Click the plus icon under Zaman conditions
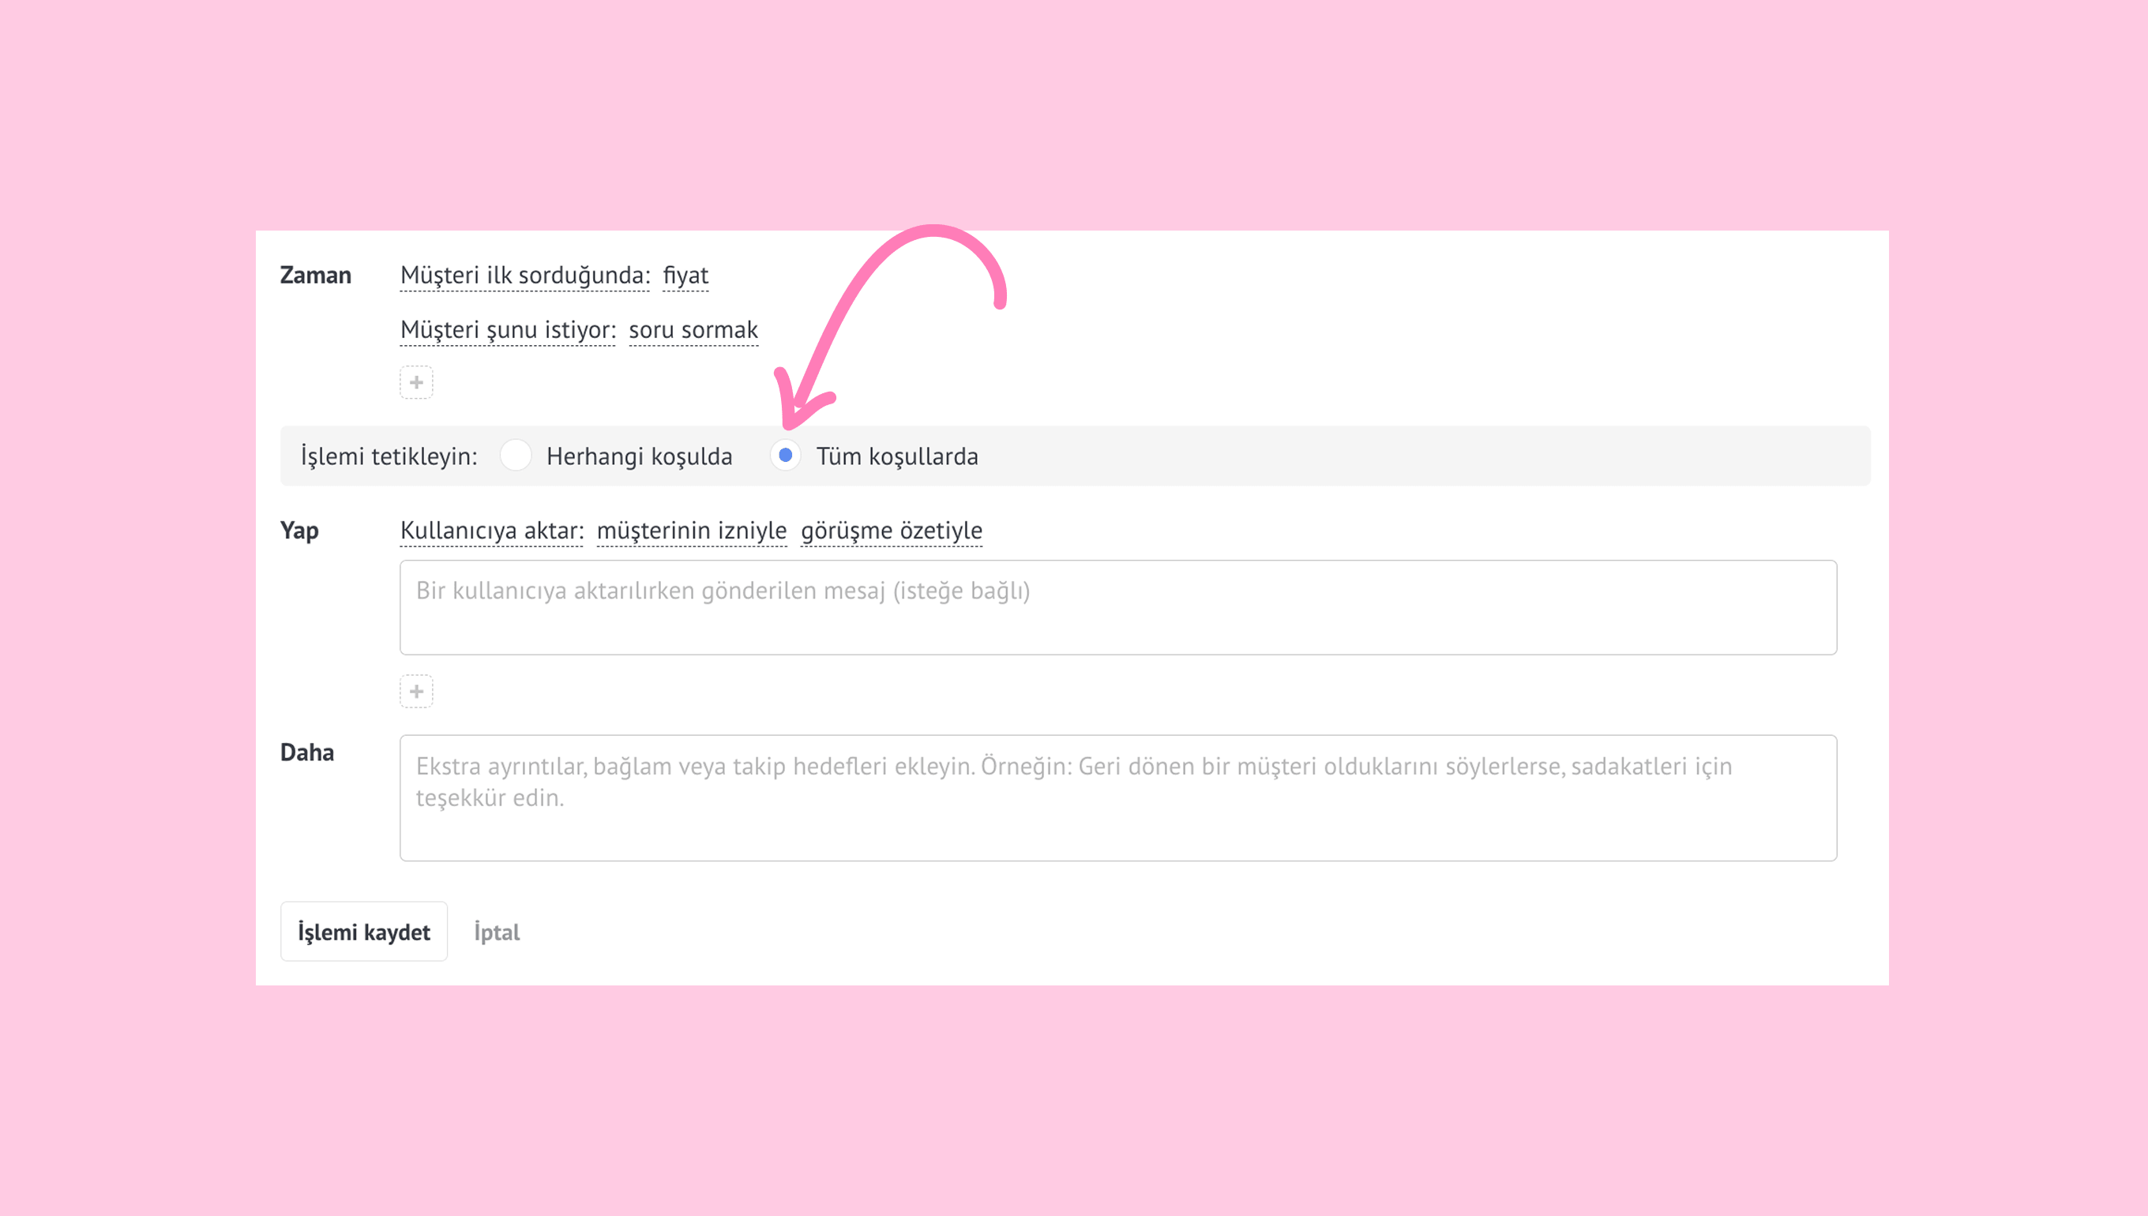The image size is (2148, 1216). [x=416, y=382]
